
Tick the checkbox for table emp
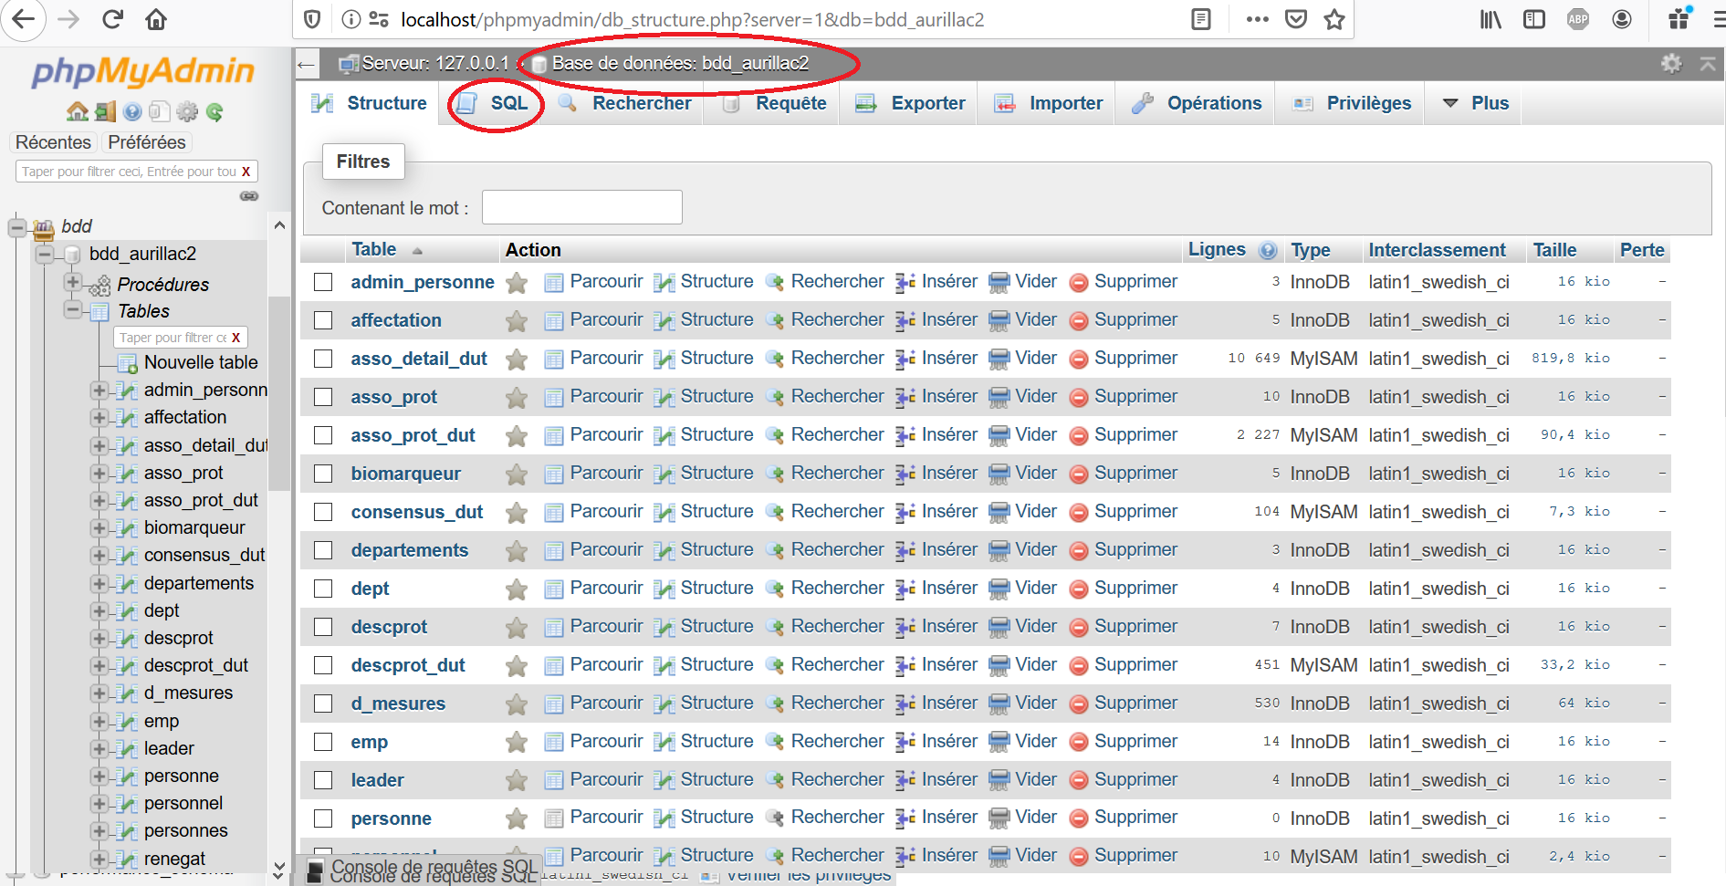pyautogui.click(x=323, y=742)
